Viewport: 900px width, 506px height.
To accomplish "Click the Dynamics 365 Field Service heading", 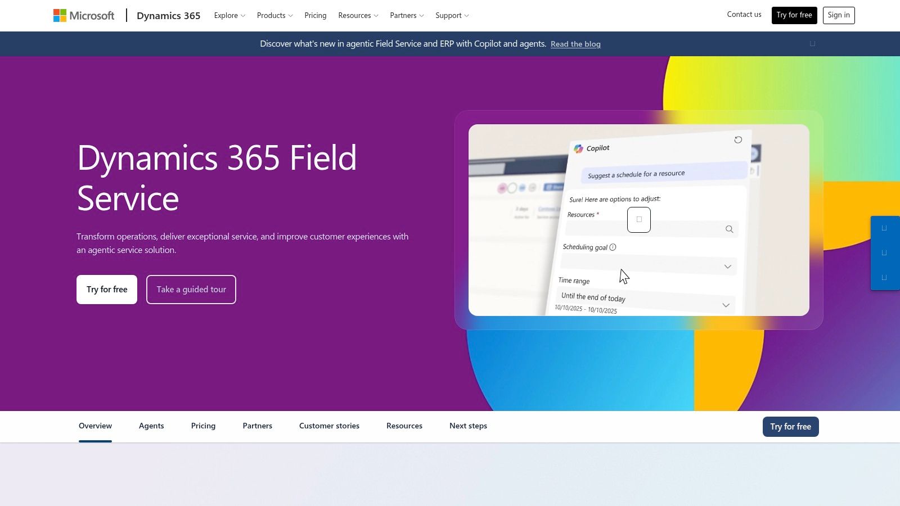I will (217, 178).
